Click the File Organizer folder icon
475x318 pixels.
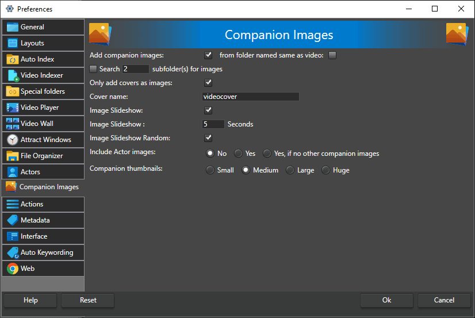[x=13, y=156]
